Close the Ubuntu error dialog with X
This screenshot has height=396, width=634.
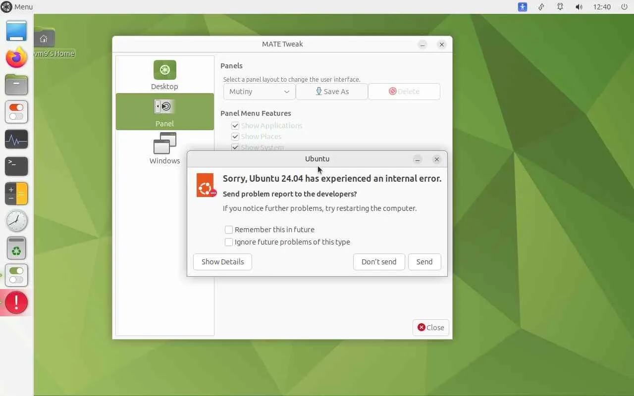click(436, 159)
